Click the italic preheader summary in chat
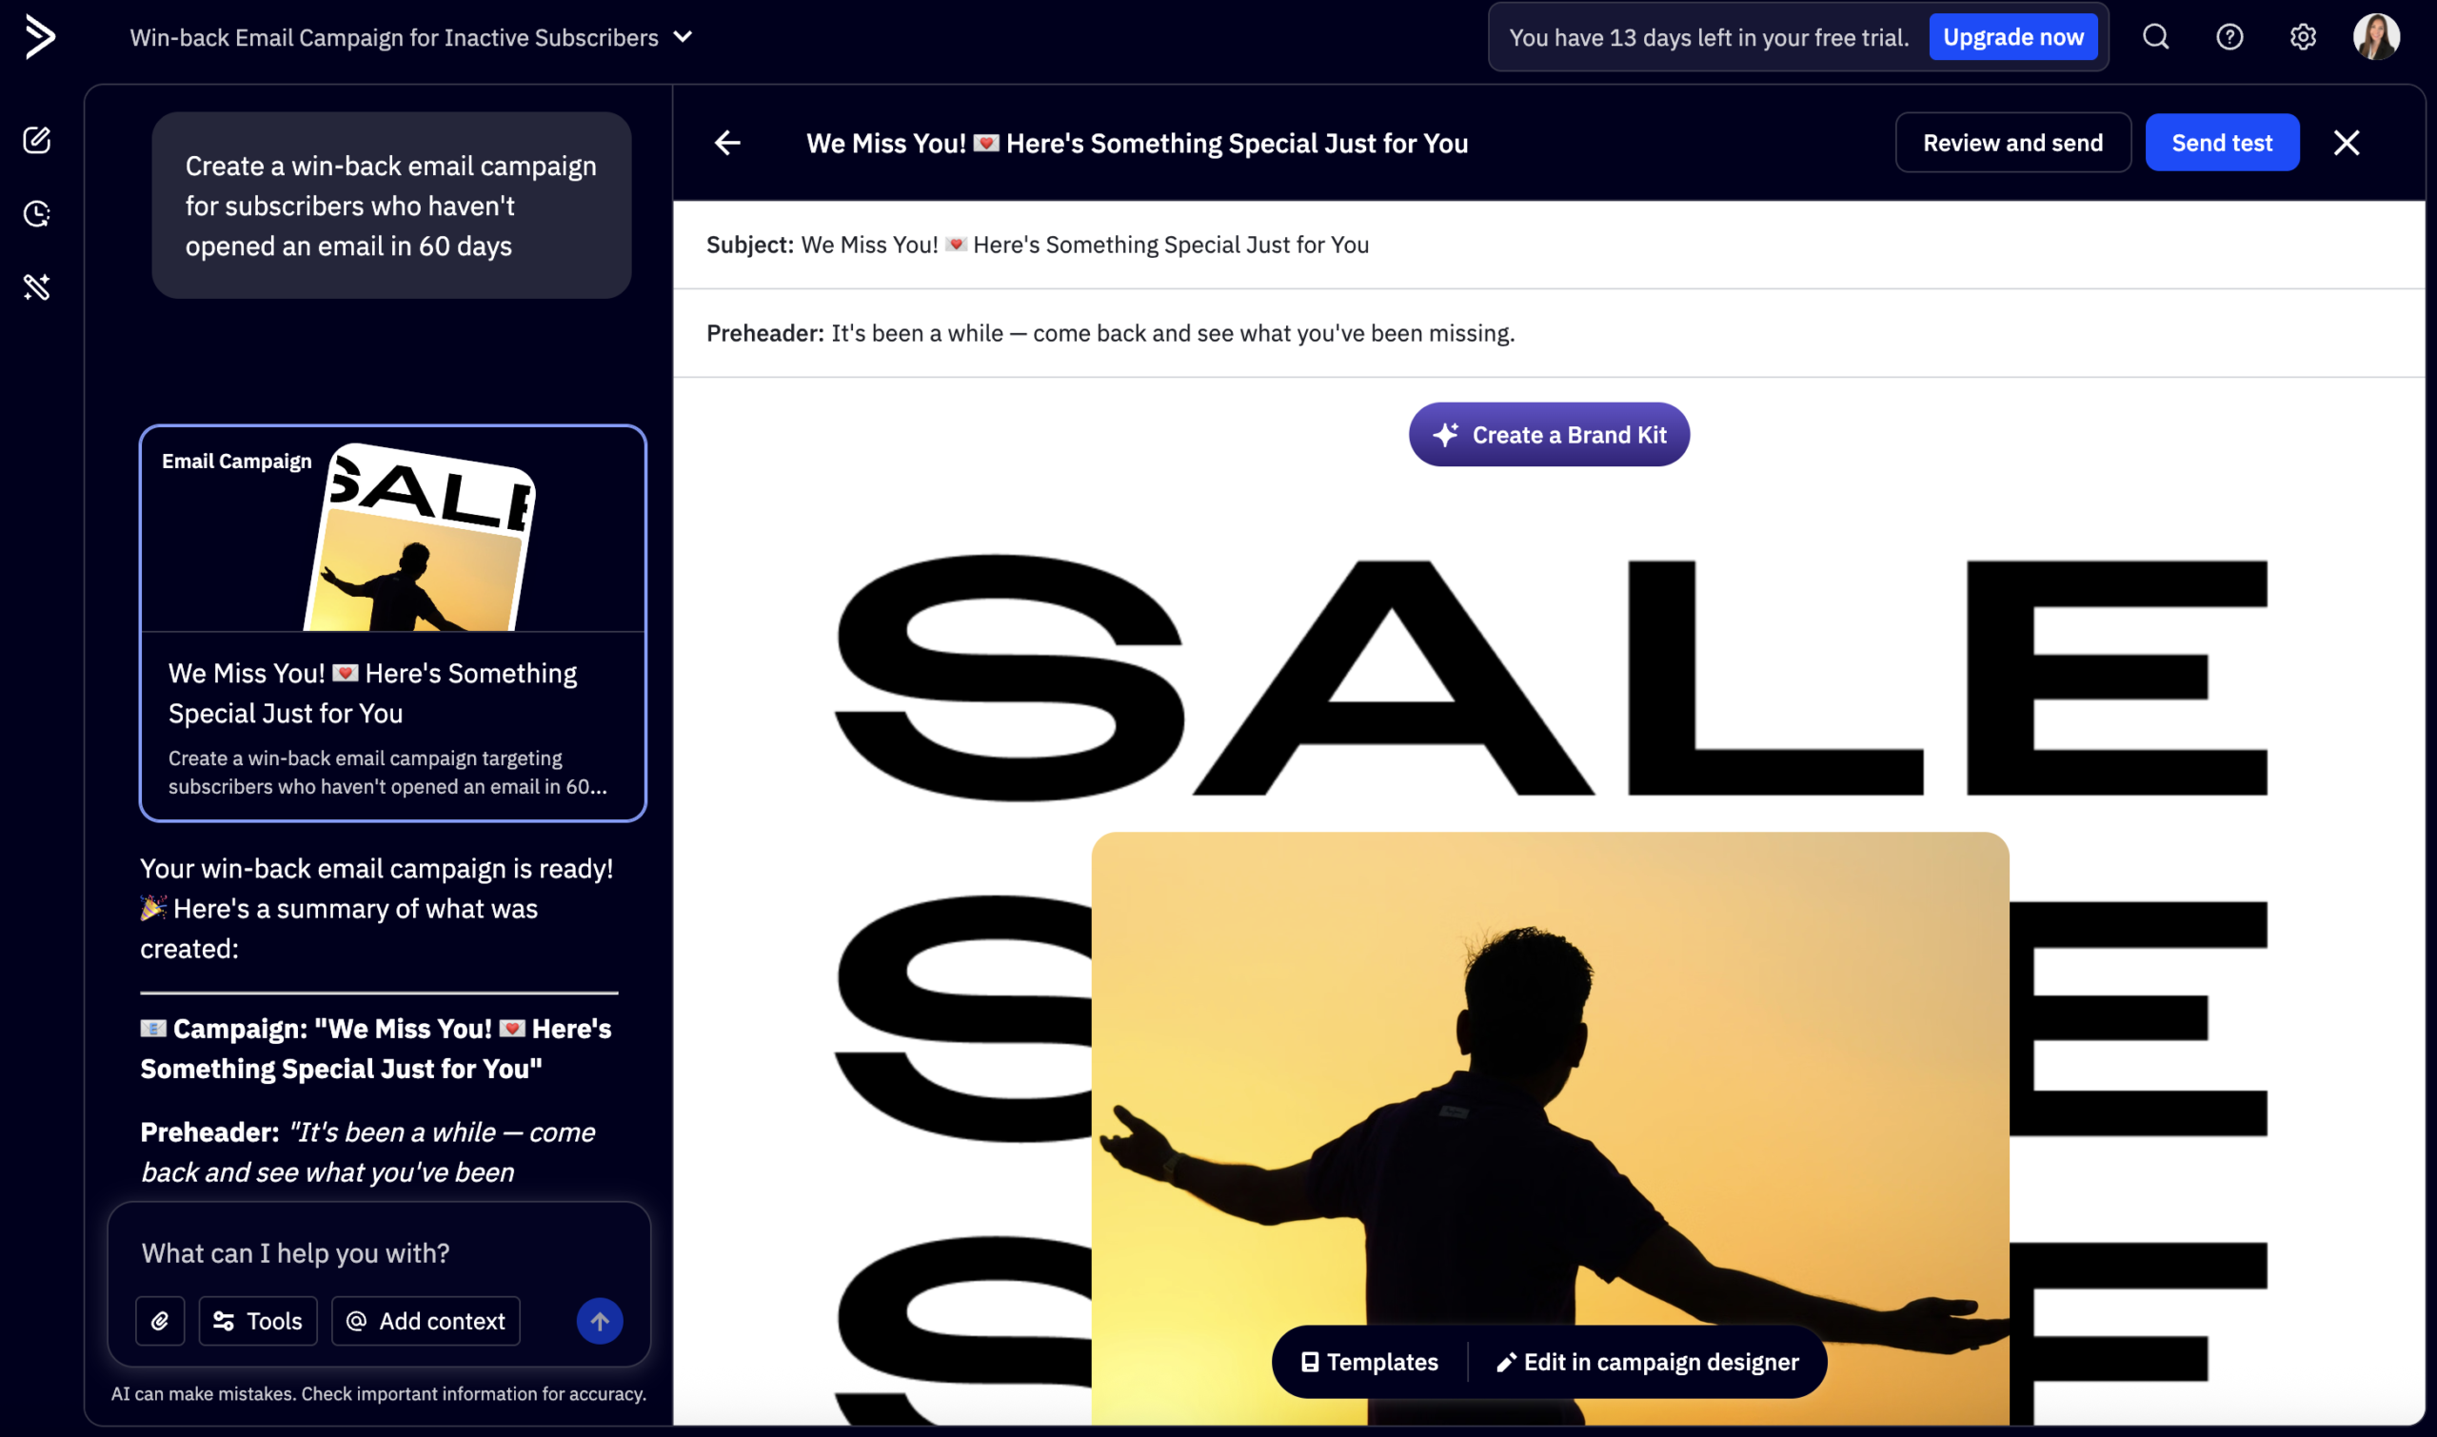The height and width of the screenshot is (1437, 2437). click(368, 1152)
